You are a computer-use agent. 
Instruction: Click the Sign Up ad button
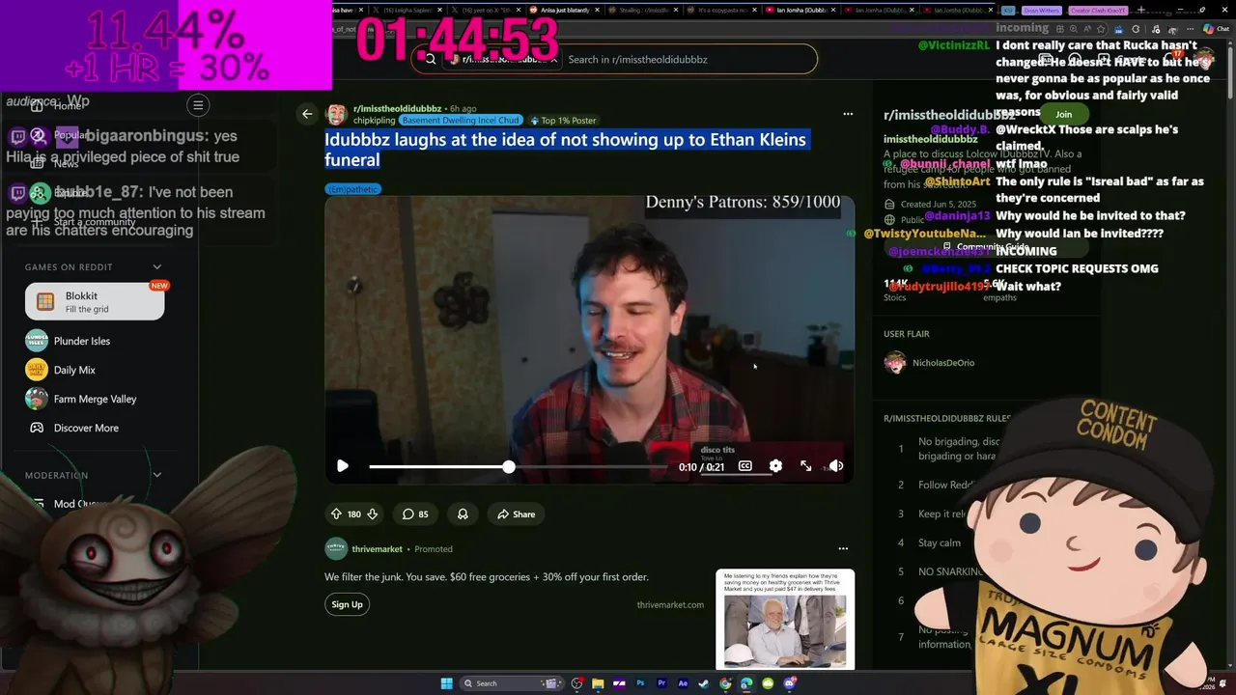pyautogui.click(x=347, y=604)
